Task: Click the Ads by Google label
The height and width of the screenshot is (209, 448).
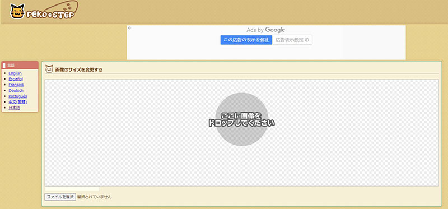Action: click(265, 30)
